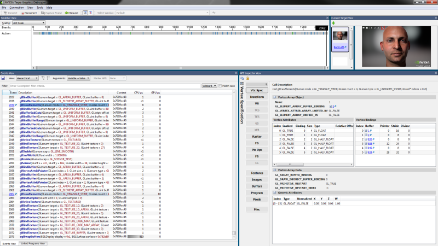438x246 pixels.
Task: Select the Back Left thumbnail
Action: 340,39
